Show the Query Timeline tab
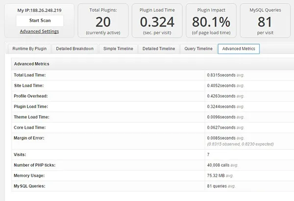The width and height of the screenshot is (294, 201). point(198,49)
